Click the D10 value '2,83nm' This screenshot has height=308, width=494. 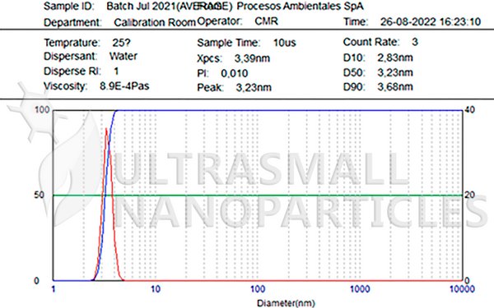click(395, 57)
